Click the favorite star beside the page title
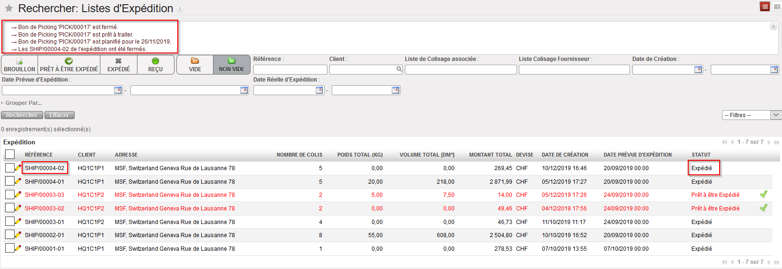This screenshot has height=269, width=782. click(8, 8)
